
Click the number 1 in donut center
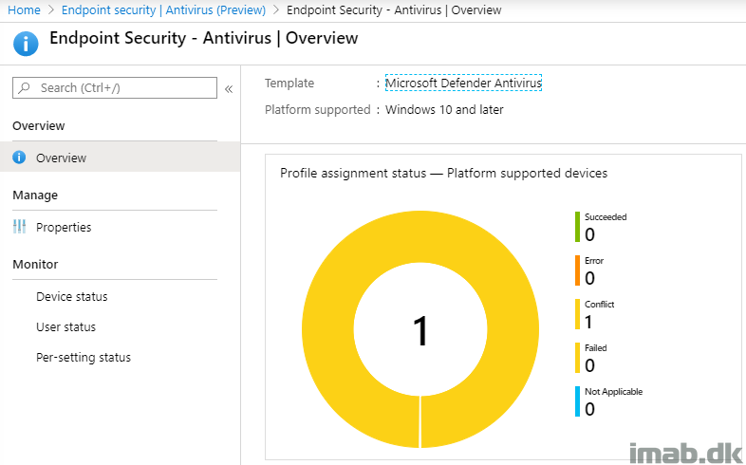(420, 331)
